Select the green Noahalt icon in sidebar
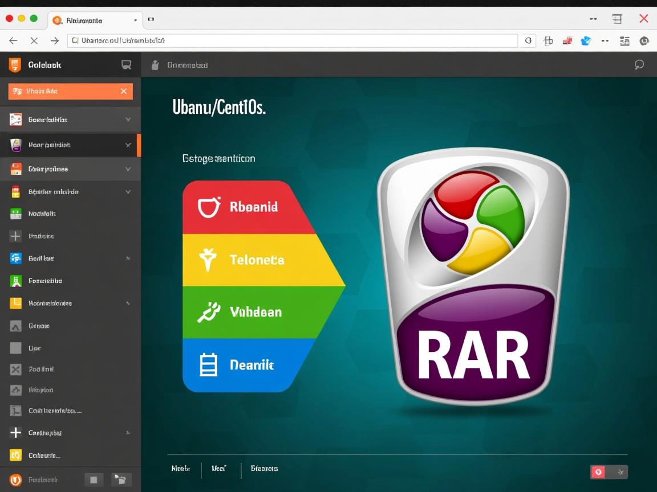The width and height of the screenshot is (657, 492). click(14, 214)
